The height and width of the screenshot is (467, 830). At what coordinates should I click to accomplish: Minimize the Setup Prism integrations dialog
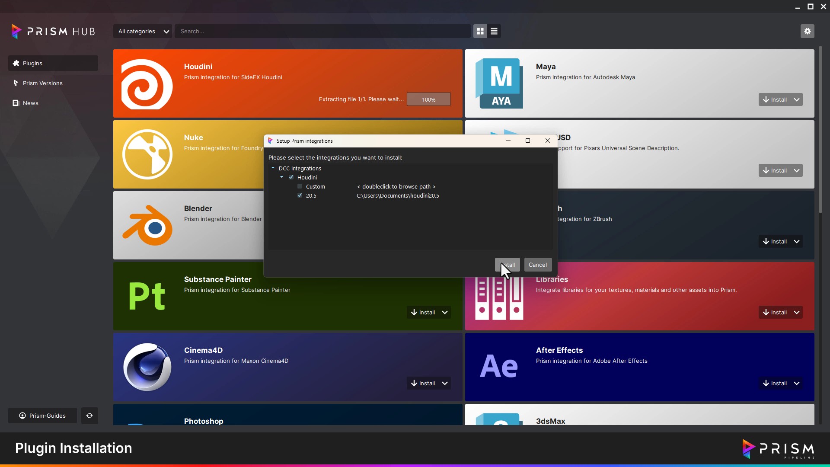coord(508,141)
